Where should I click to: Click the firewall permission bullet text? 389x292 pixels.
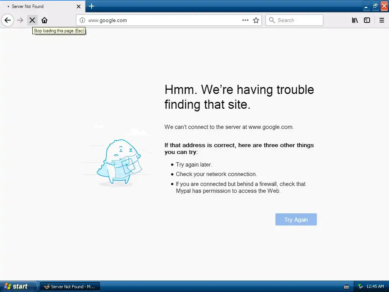[x=240, y=187]
